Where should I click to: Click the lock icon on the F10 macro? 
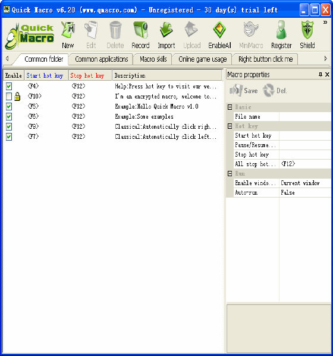point(17,97)
